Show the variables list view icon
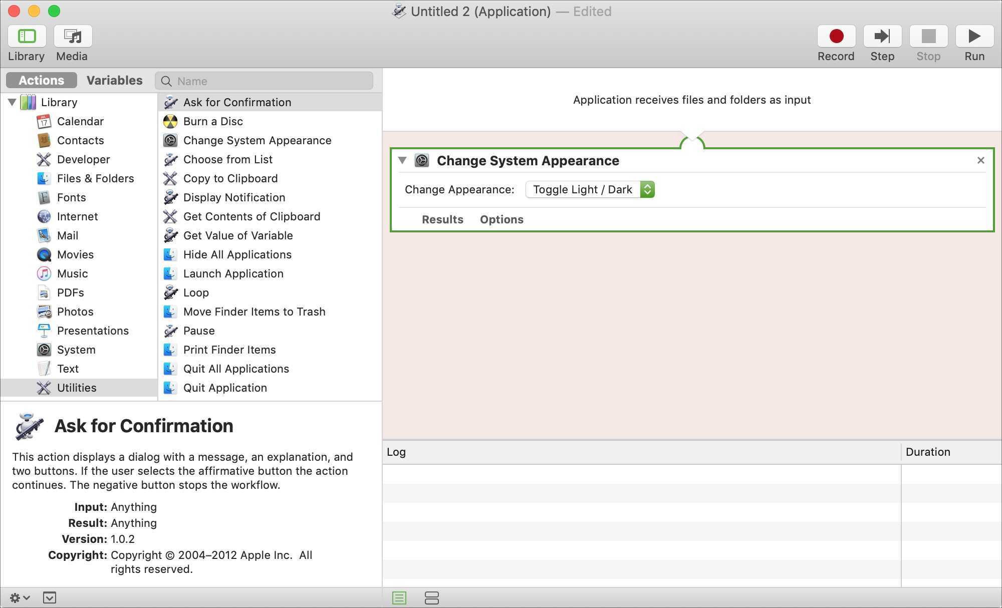 [x=431, y=597]
